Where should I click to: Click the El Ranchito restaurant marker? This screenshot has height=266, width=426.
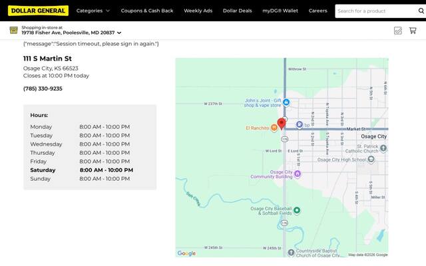(x=274, y=128)
